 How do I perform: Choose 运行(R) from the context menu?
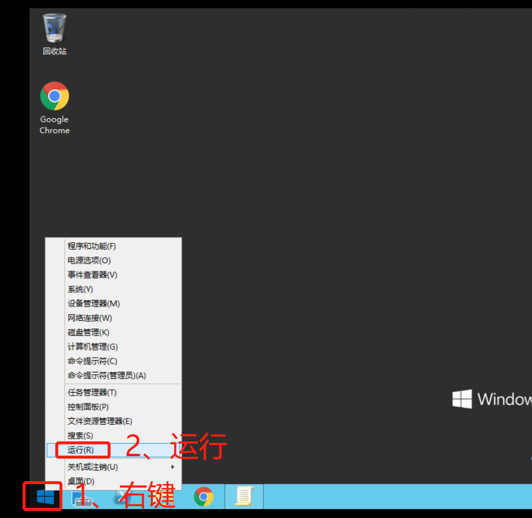[81, 450]
